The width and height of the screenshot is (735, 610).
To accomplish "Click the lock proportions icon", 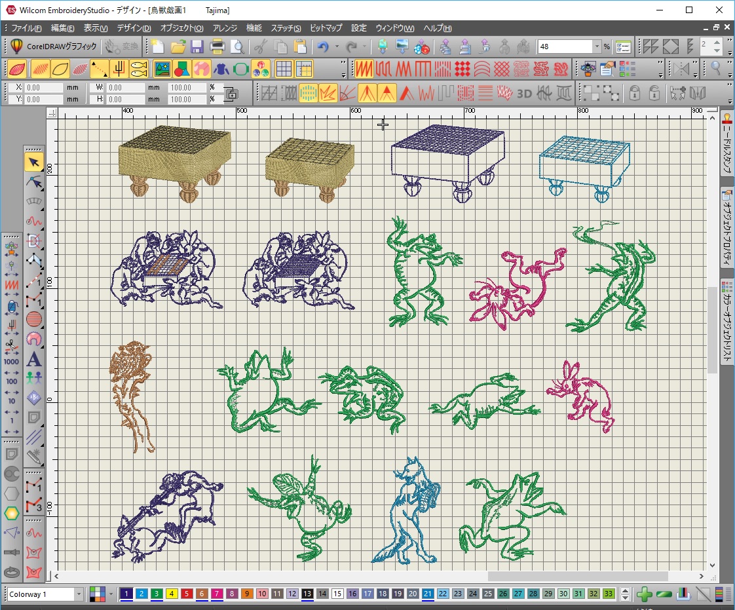I will pos(231,94).
